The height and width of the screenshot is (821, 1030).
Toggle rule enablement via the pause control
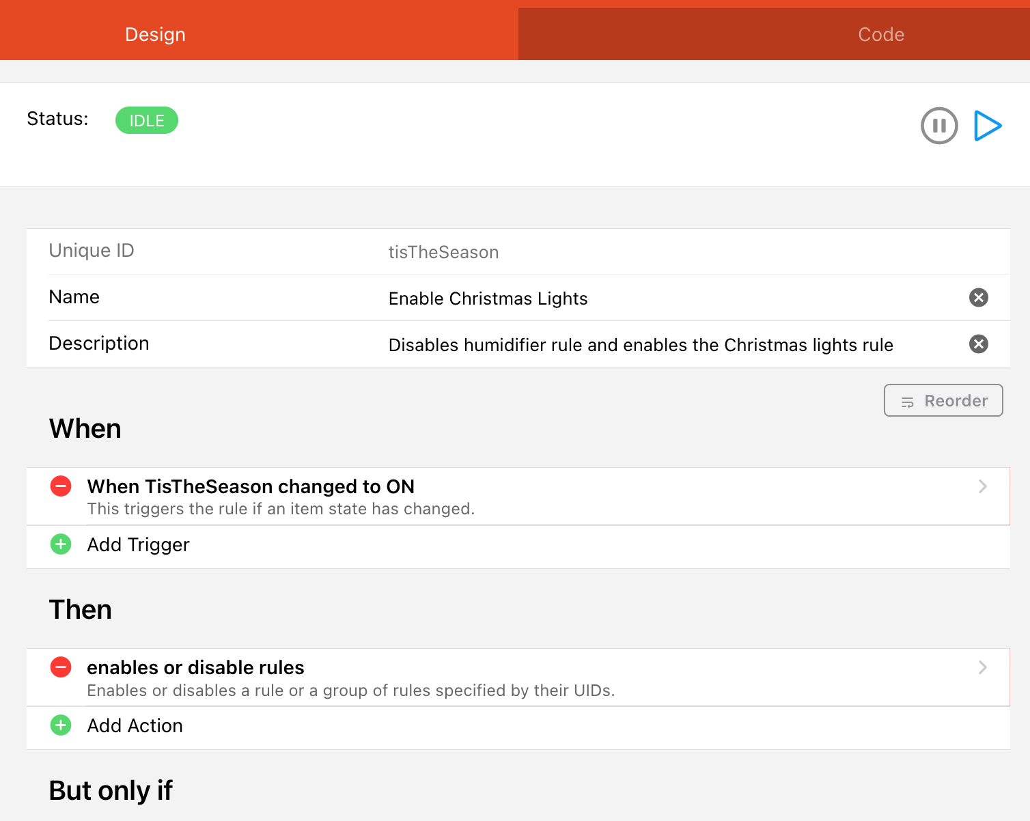(x=939, y=126)
